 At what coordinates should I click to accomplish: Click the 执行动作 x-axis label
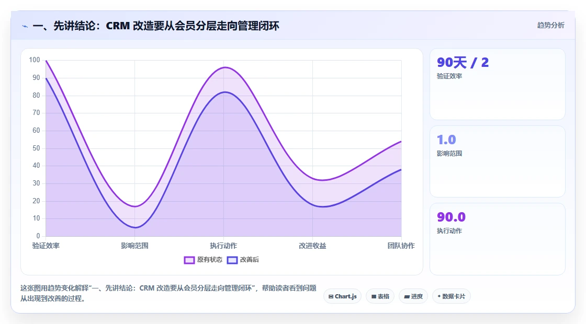[223, 246]
